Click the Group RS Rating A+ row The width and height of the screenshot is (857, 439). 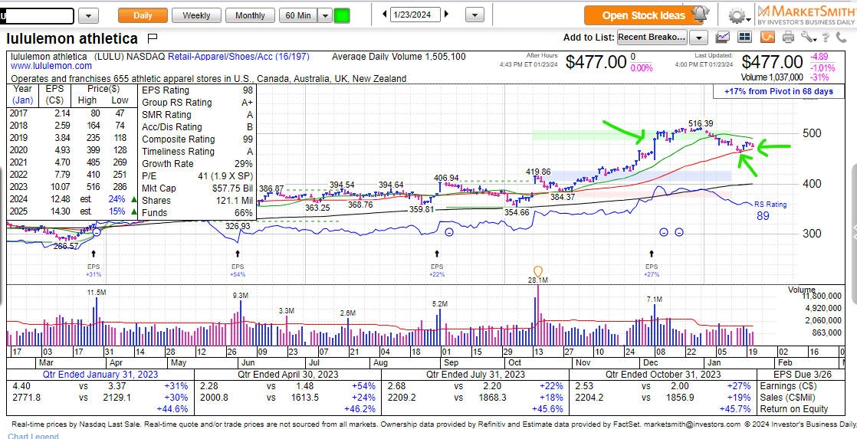coord(197,102)
